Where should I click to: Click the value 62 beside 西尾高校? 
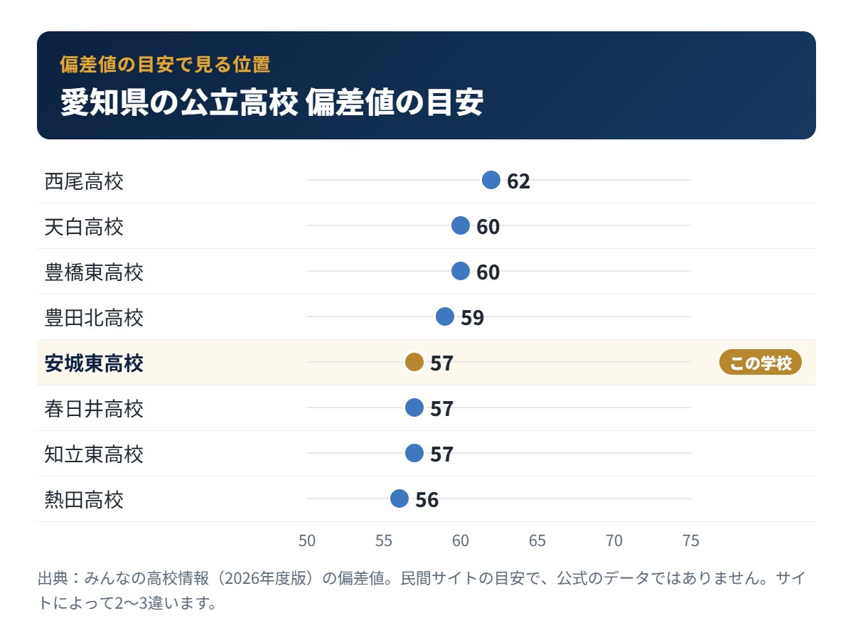click(519, 181)
